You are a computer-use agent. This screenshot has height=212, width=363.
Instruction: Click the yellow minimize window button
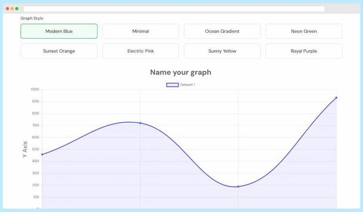[x=12, y=9]
